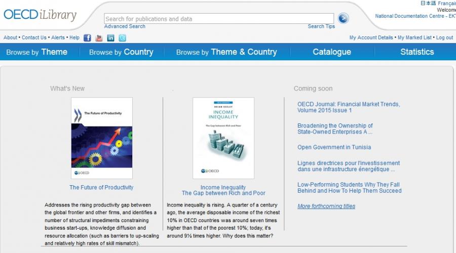The width and height of the screenshot is (456, 253).
Task: Click the What's New heading
Action: click(67, 89)
